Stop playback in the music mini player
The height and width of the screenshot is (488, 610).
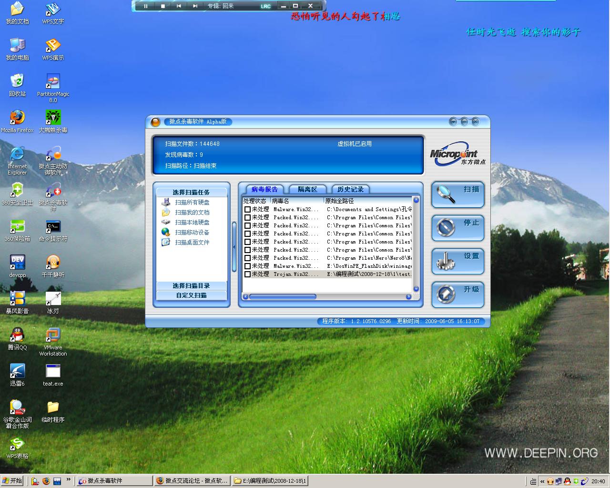click(163, 6)
